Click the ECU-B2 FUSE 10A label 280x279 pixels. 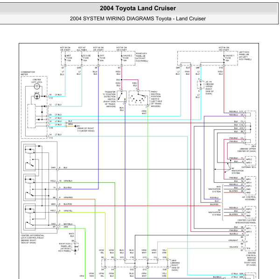(87, 58)
